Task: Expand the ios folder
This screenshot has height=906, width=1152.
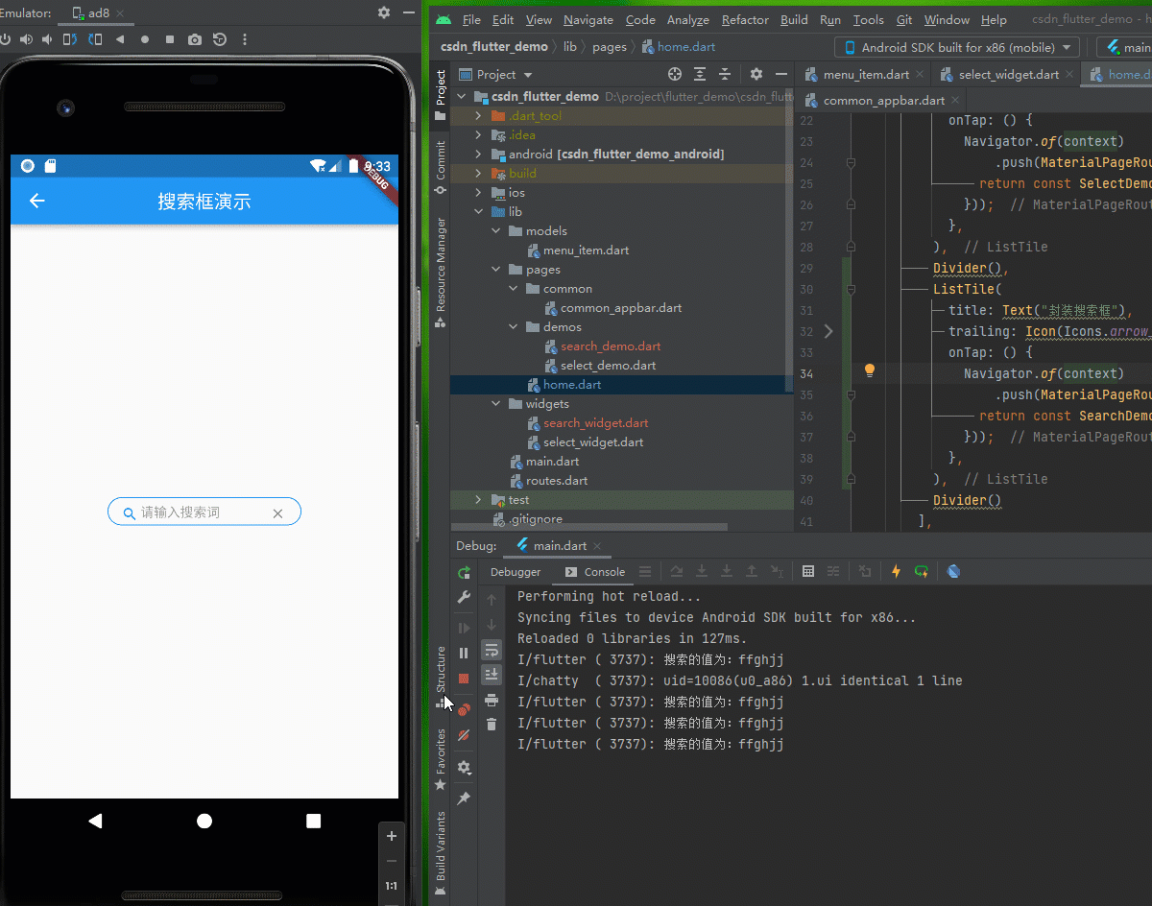Action: pyautogui.click(x=479, y=193)
